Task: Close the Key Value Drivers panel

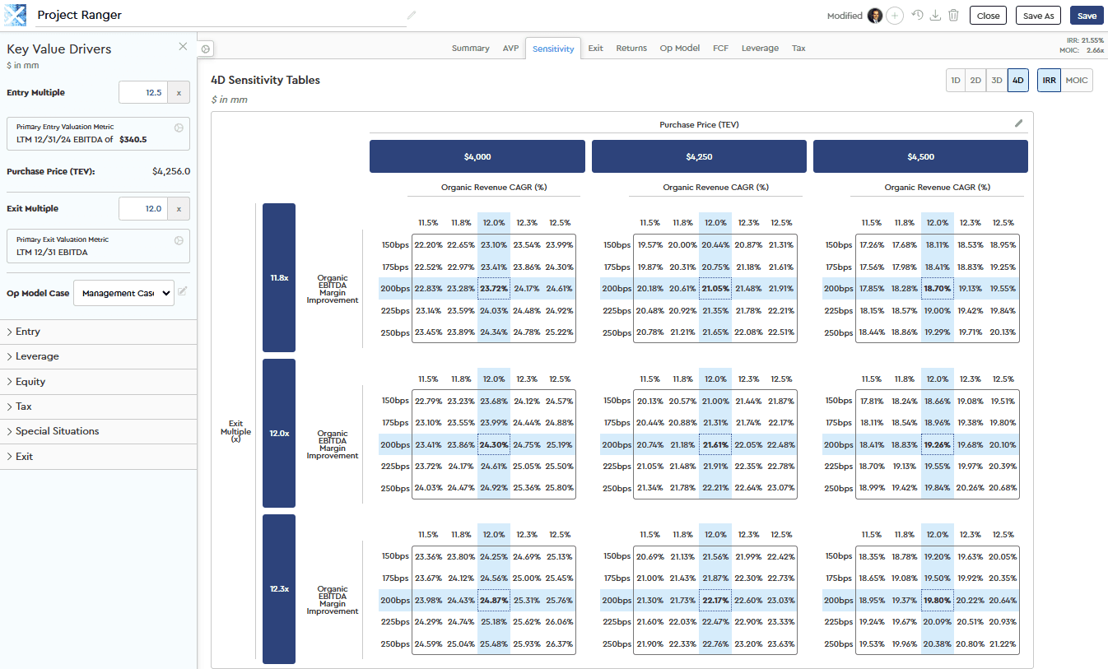Action: (x=183, y=47)
